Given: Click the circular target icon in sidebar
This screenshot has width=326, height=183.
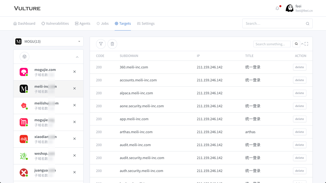Looking at the screenshot, I should pyautogui.click(x=24, y=57).
